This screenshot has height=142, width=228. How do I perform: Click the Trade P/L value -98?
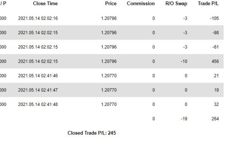point(215,33)
